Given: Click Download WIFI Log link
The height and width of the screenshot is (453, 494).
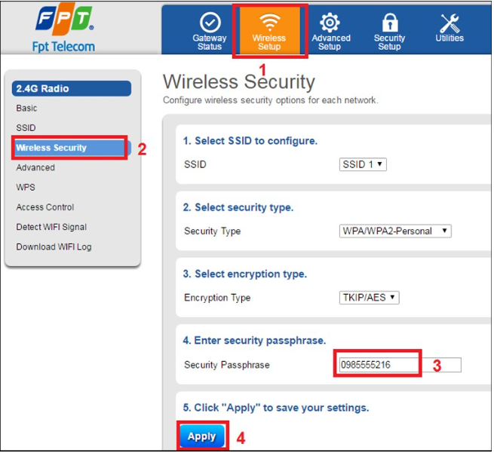Looking at the screenshot, I should [54, 246].
